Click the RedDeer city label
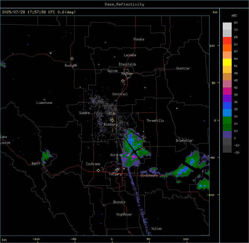249x243 pixels. coord(127,74)
